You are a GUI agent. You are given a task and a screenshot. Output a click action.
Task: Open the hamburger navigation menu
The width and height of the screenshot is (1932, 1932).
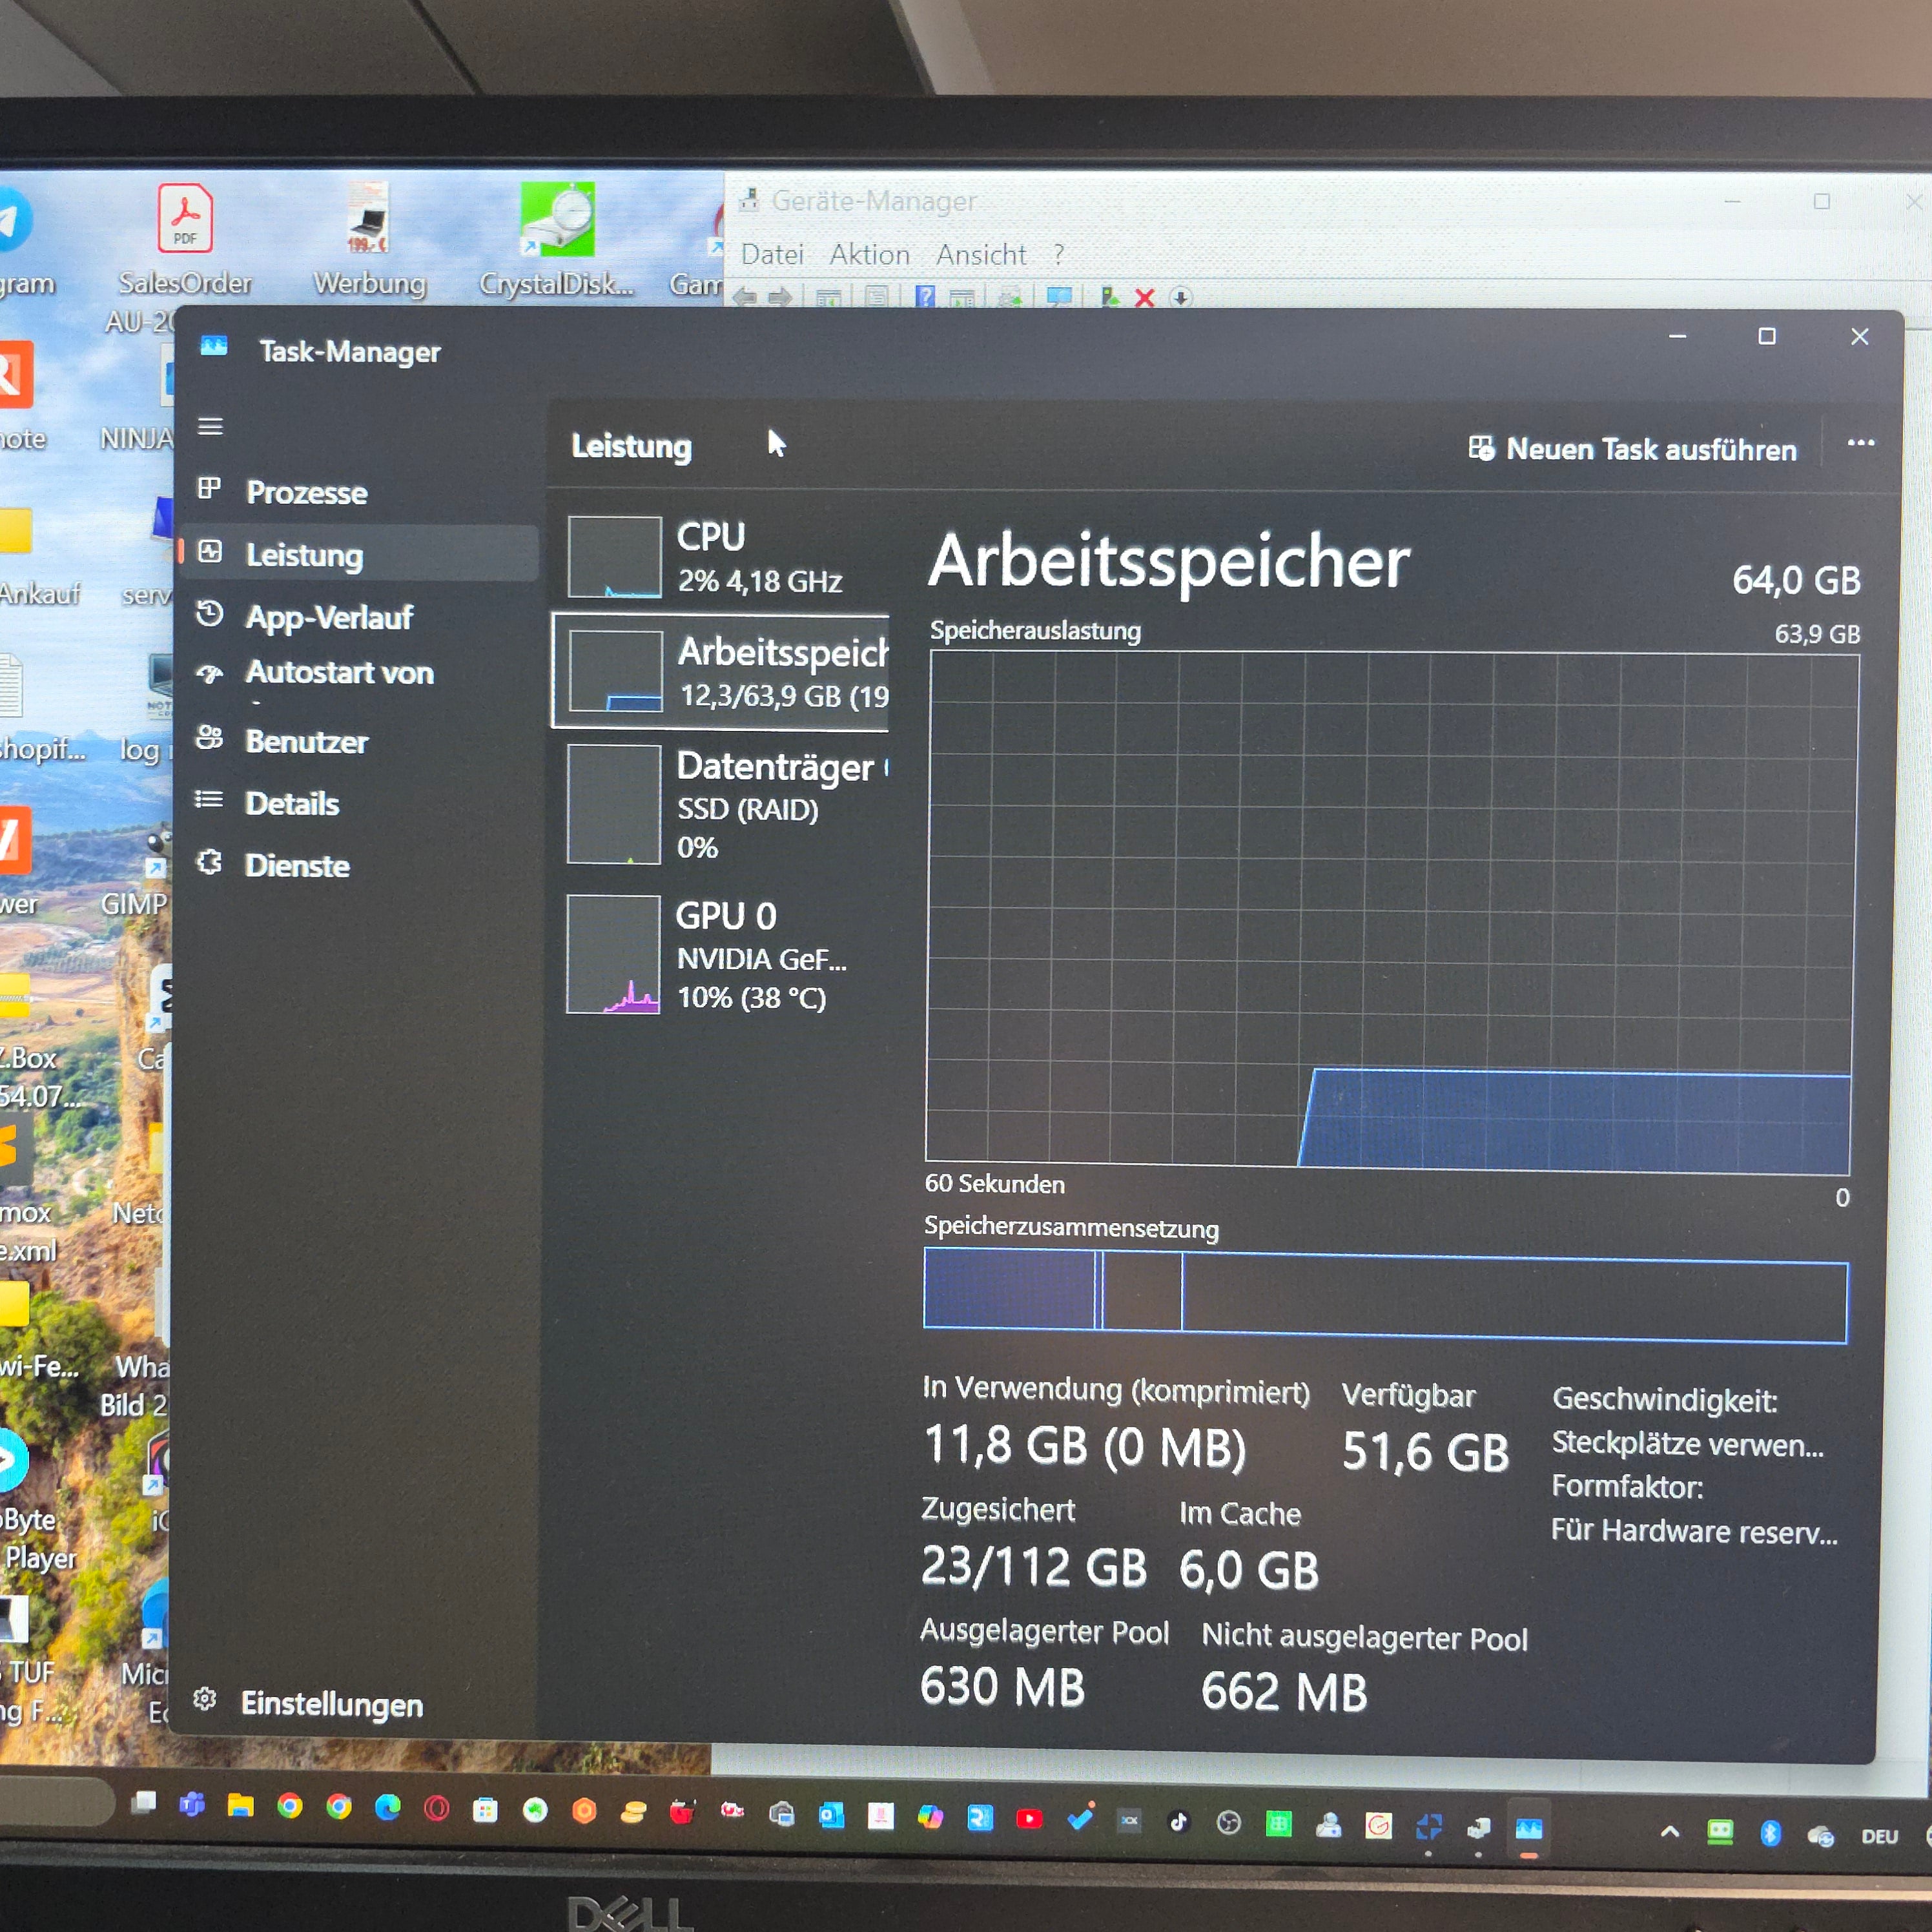click(210, 427)
